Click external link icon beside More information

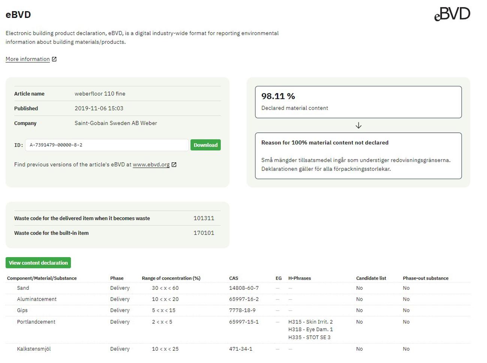[x=54, y=59]
